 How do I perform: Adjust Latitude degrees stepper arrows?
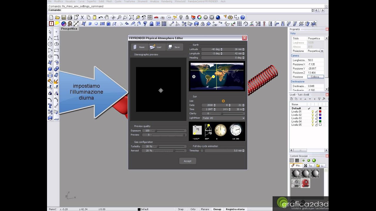(x=221, y=49)
